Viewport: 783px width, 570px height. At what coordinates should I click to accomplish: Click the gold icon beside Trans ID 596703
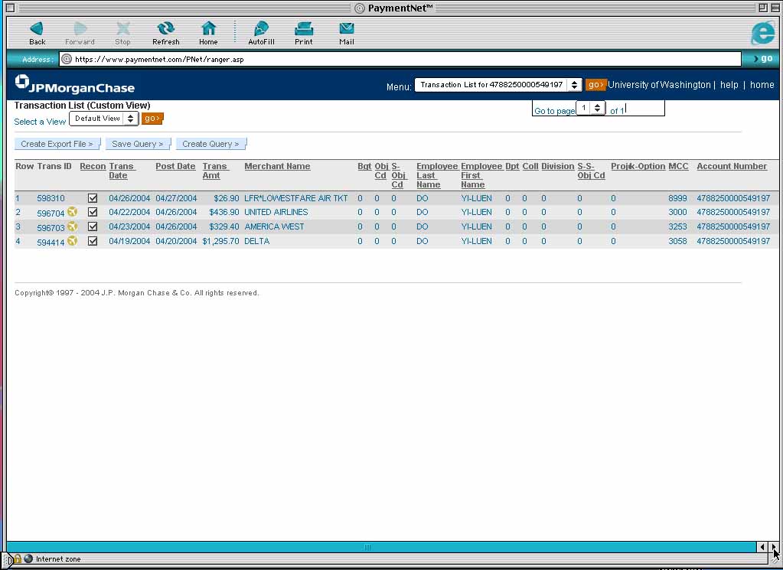(x=73, y=226)
